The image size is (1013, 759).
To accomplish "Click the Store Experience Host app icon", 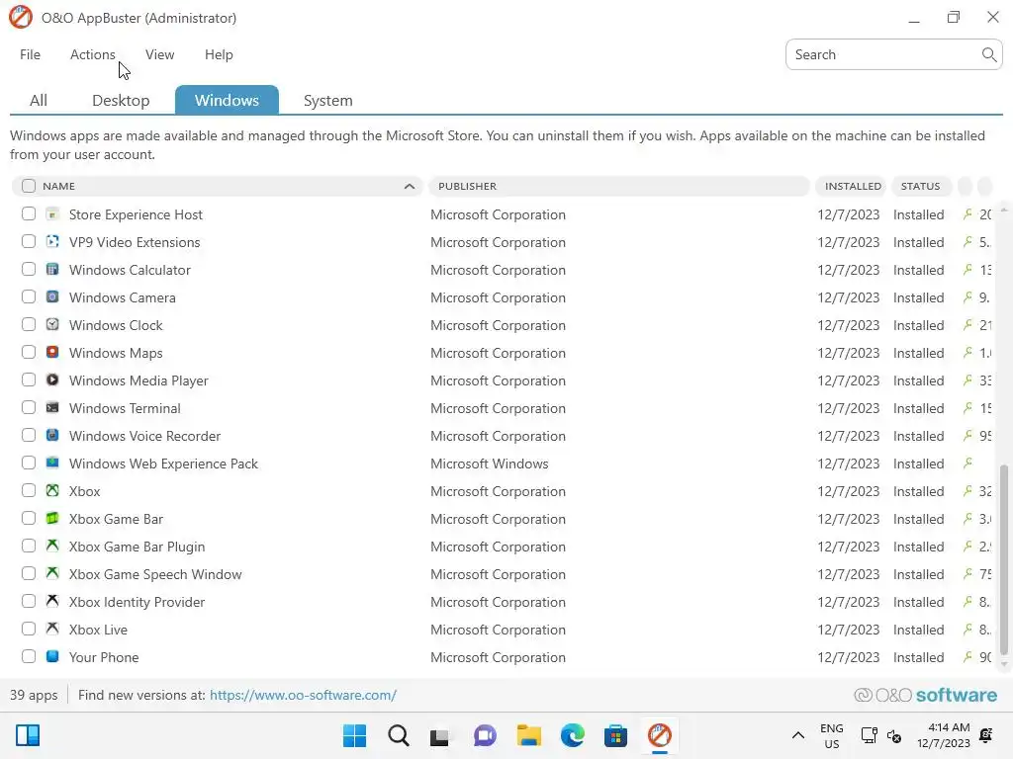I will [x=52, y=214].
